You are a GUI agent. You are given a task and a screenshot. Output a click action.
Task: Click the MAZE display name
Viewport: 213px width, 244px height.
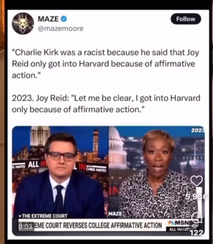point(48,19)
